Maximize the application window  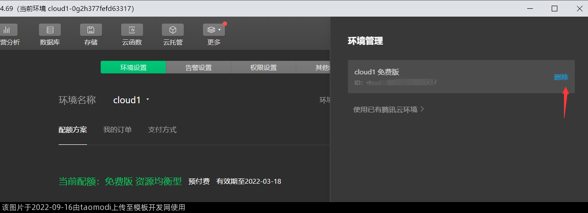click(x=554, y=8)
